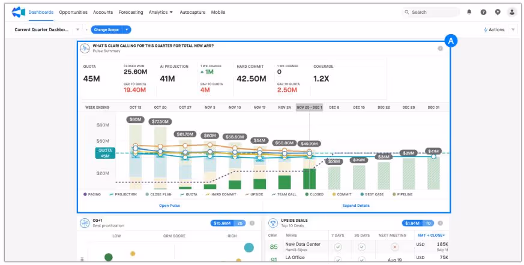Click the info icon on Pulse Summary card
Viewport: 524px width, 265px height.
click(x=441, y=49)
